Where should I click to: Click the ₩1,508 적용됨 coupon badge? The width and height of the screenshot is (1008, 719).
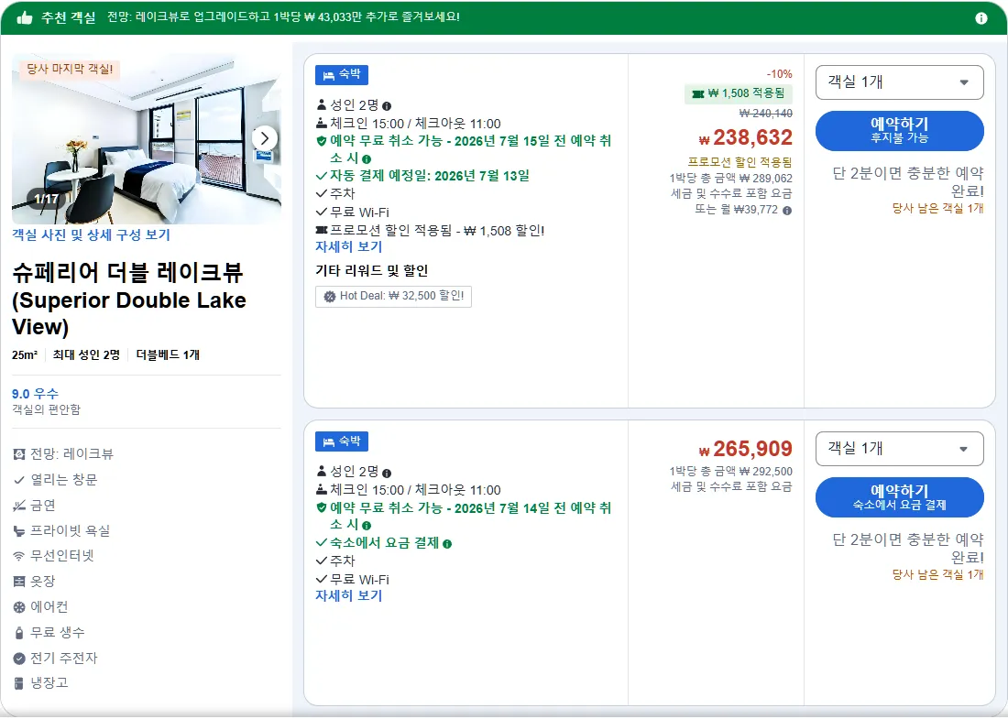click(738, 93)
